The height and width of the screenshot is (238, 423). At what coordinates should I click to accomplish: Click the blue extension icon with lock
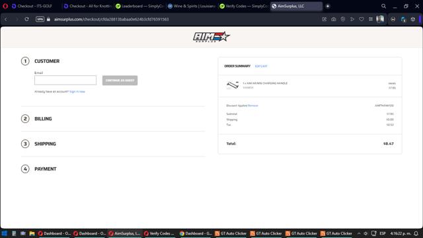pyautogui.click(x=403, y=19)
